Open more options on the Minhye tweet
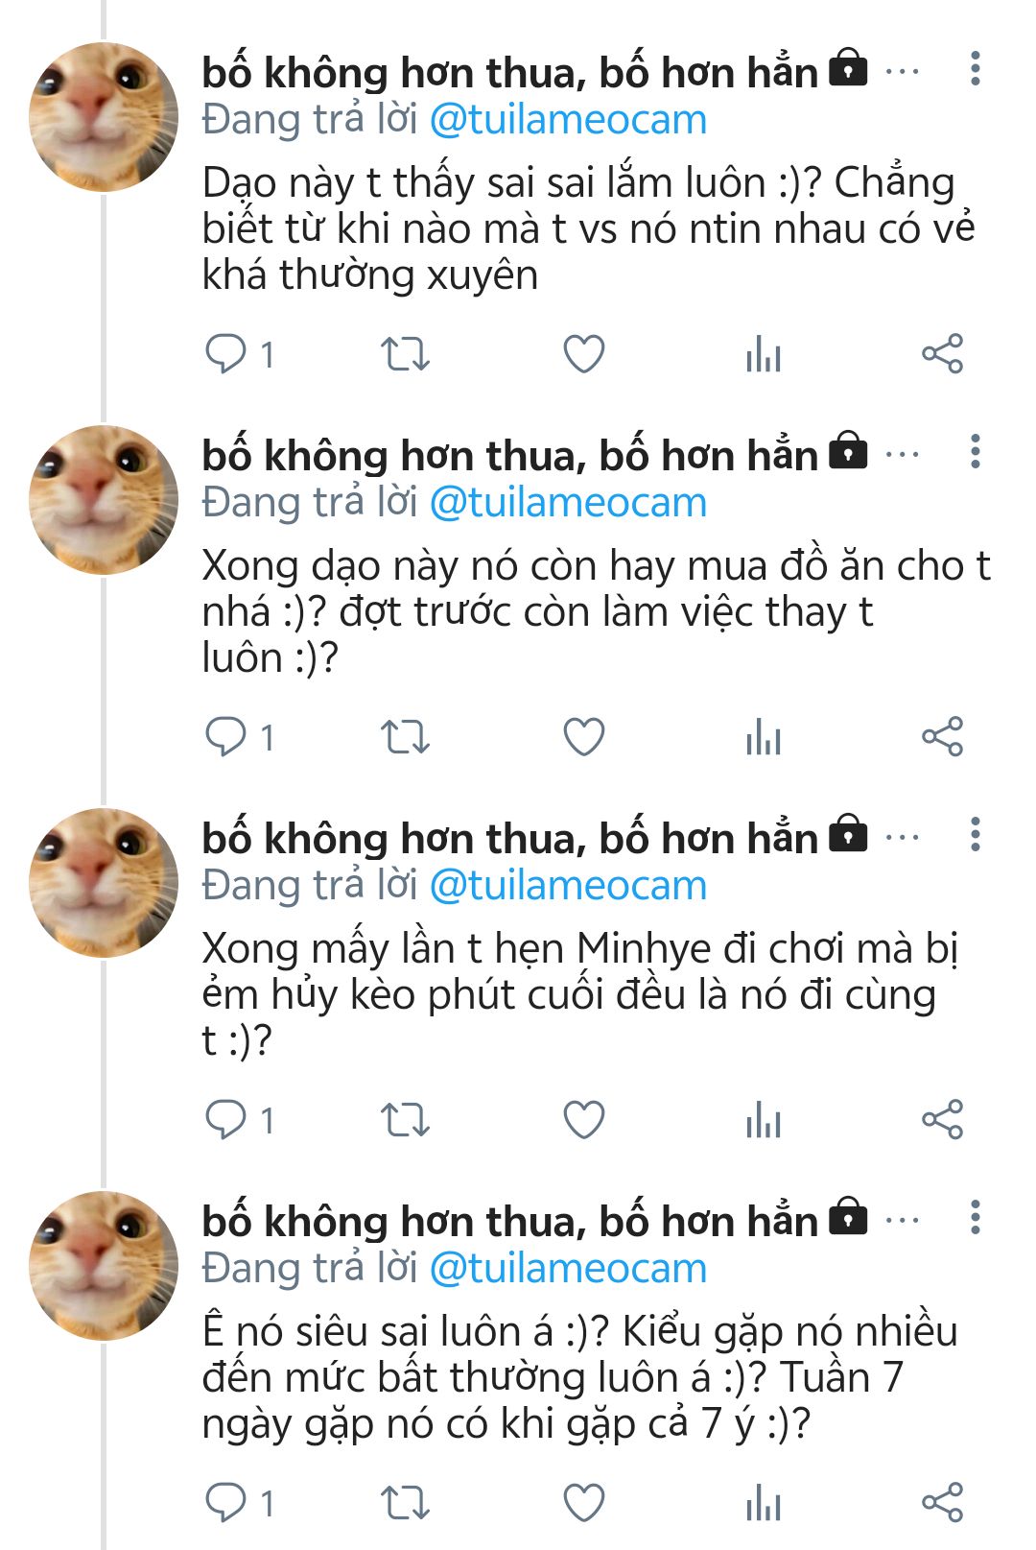The height and width of the screenshot is (1550, 1036). tap(976, 835)
